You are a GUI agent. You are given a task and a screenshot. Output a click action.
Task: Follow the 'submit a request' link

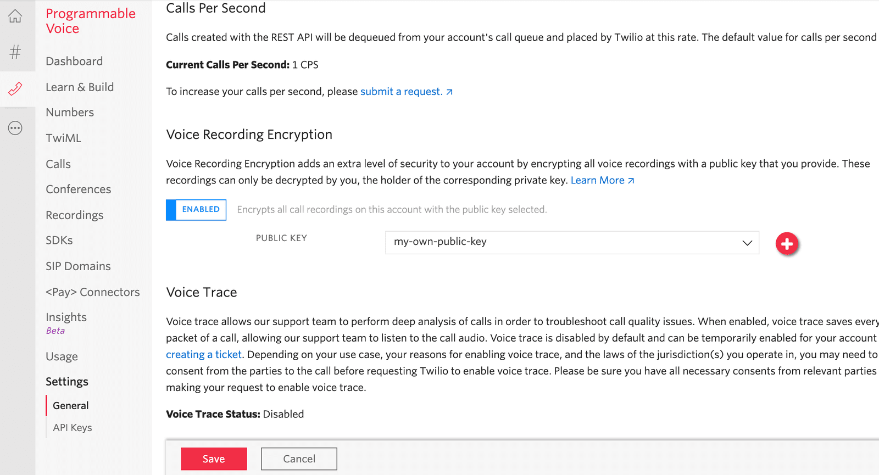coord(402,91)
